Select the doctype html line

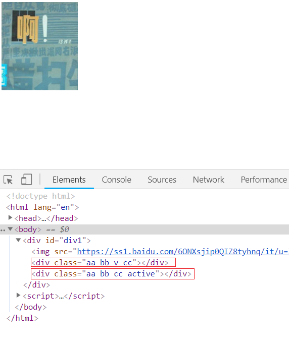point(41,196)
